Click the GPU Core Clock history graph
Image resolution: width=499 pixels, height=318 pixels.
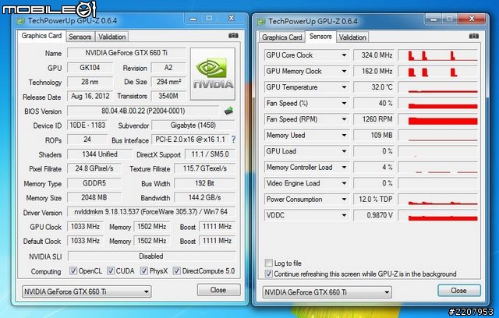tap(438, 55)
